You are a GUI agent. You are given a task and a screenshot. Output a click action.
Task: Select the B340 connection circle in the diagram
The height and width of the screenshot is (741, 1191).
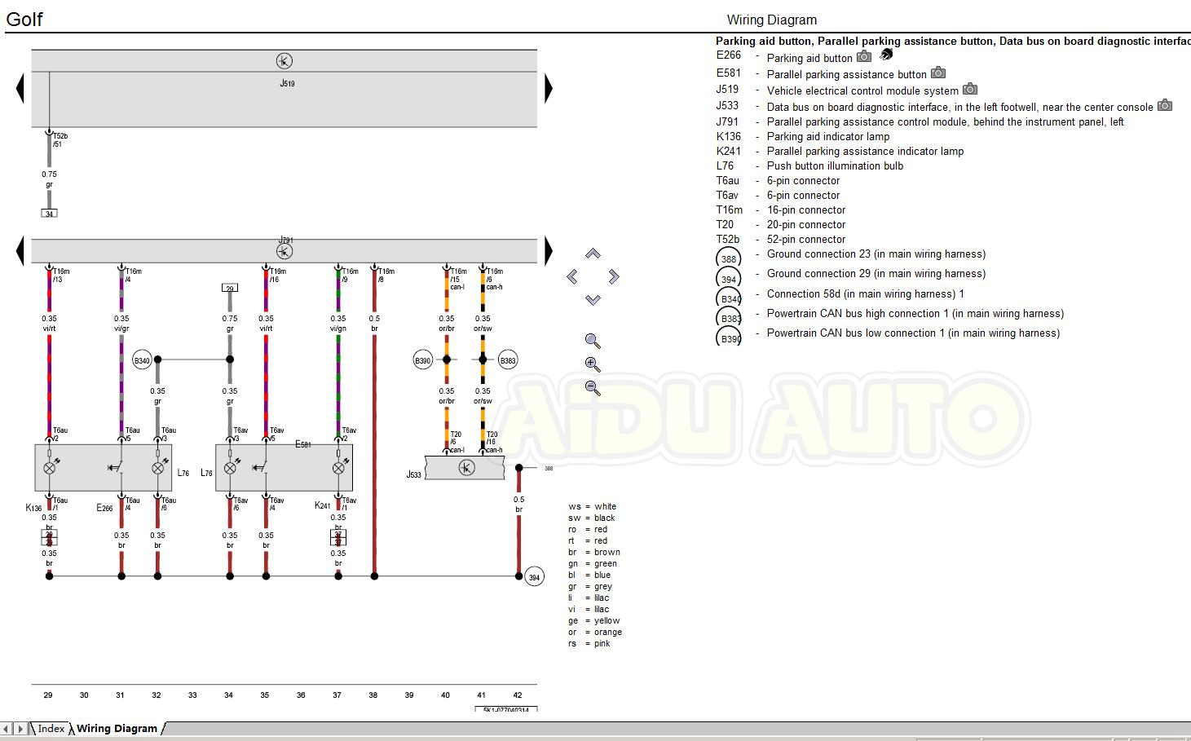(142, 360)
